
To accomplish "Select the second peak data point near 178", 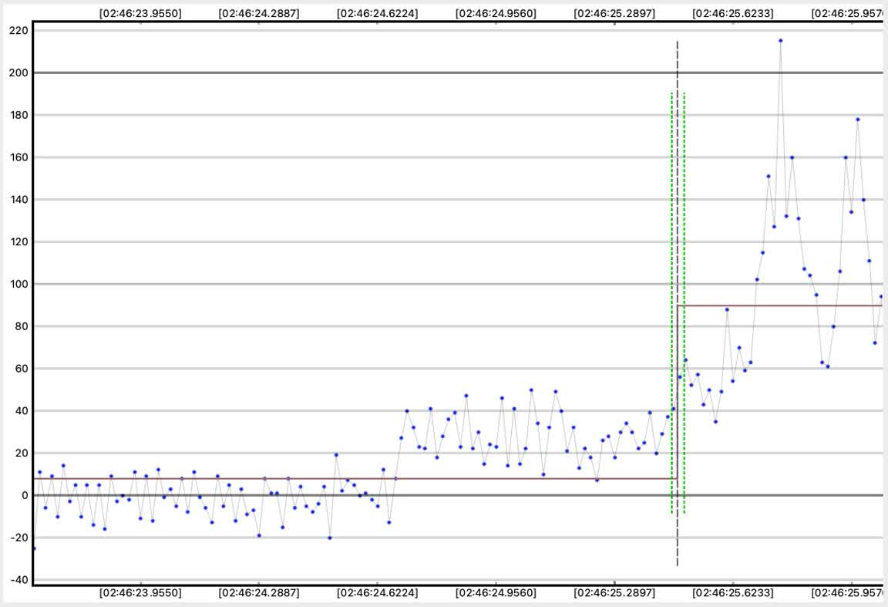I will 857,119.
